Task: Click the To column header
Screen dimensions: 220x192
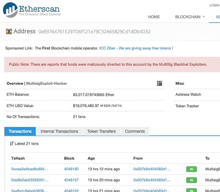Action: [208, 158]
